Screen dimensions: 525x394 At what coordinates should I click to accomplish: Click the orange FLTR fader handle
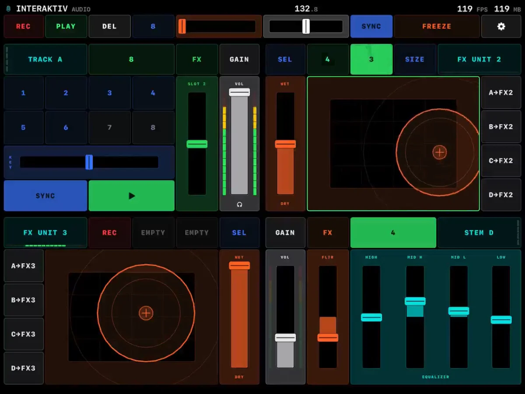coord(328,338)
